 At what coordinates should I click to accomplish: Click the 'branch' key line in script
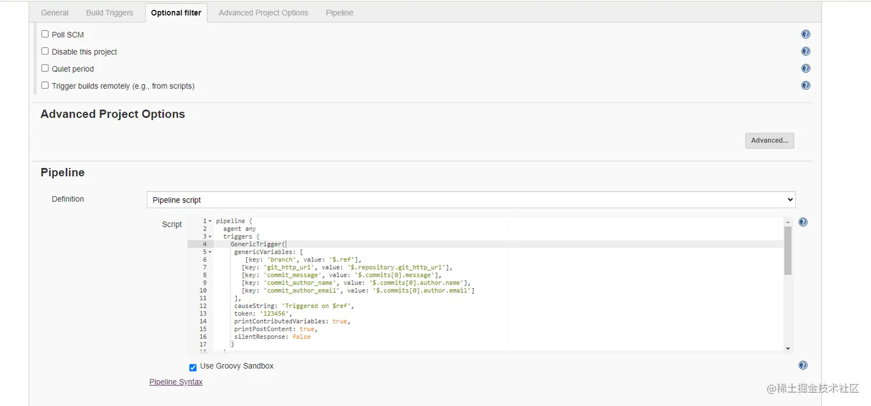pos(303,259)
